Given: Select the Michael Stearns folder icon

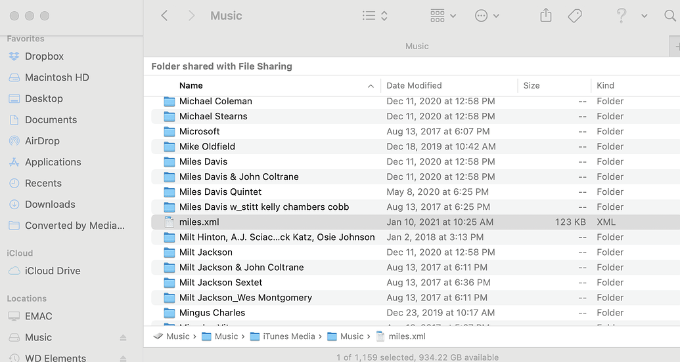Looking at the screenshot, I should click(169, 117).
